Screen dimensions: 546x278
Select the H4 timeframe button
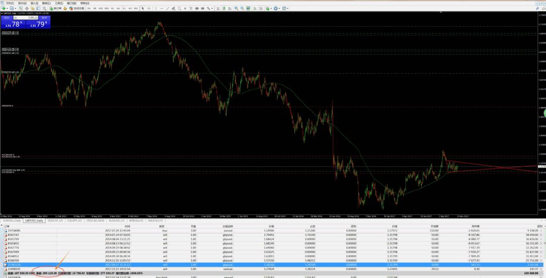pos(118,9)
